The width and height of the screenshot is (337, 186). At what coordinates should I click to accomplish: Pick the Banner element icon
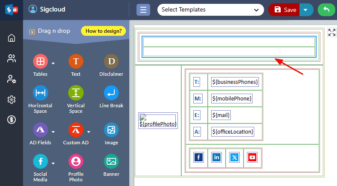(111, 161)
